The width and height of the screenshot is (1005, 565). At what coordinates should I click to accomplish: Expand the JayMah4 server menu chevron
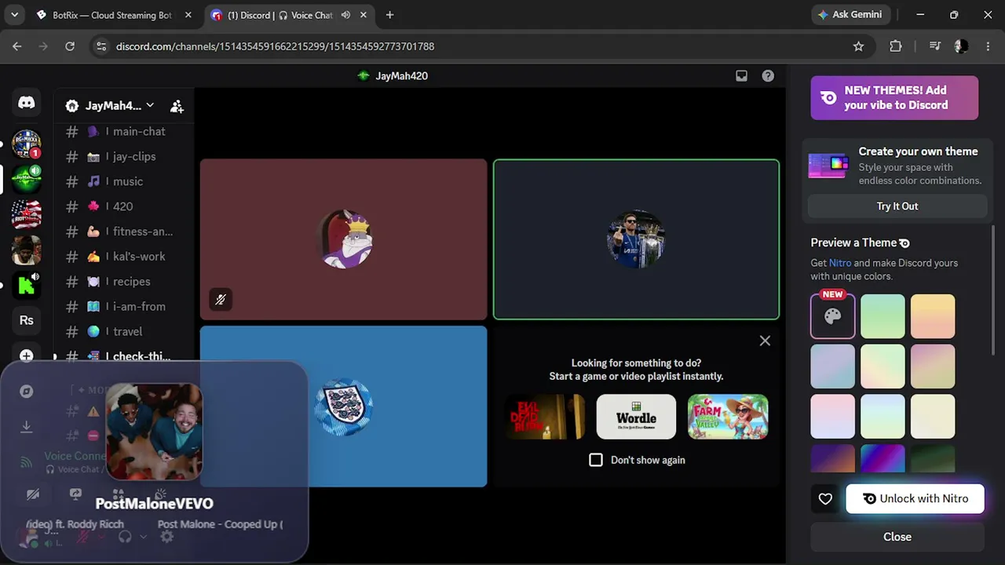tap(150, 105)
